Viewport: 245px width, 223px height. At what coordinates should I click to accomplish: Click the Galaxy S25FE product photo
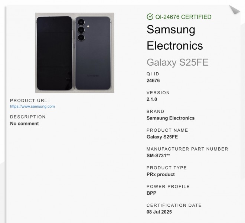75,53
